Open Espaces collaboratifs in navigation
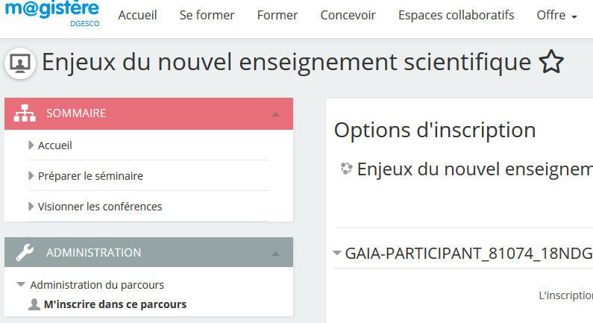Viewport: 593px width, 323px height. (456, 16)
